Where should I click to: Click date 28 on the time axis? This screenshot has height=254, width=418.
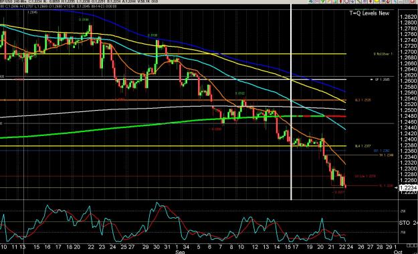(380, 247)
